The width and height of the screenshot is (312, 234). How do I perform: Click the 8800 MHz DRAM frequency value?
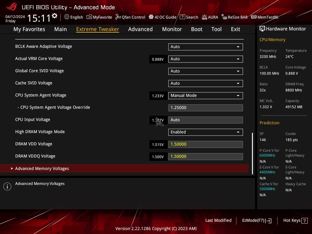(x=294, y=90)
